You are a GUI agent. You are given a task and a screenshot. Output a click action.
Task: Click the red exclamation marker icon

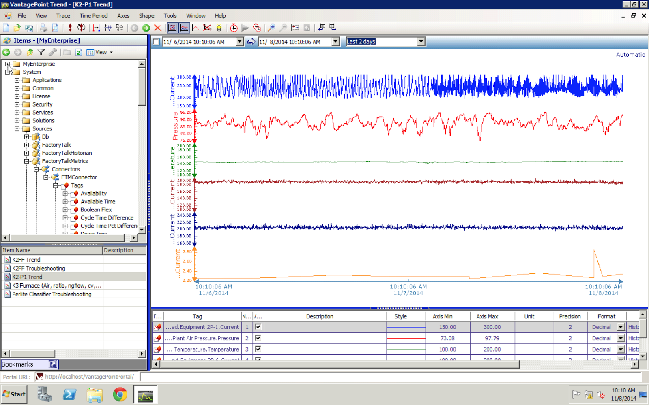70,28
